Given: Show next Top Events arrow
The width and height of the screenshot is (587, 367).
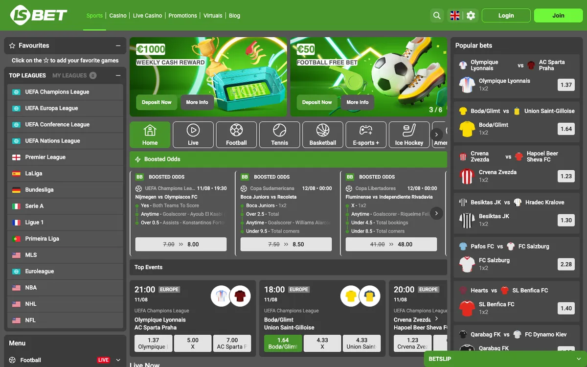Looking at the screenshot, I should (x=436, y=319).
